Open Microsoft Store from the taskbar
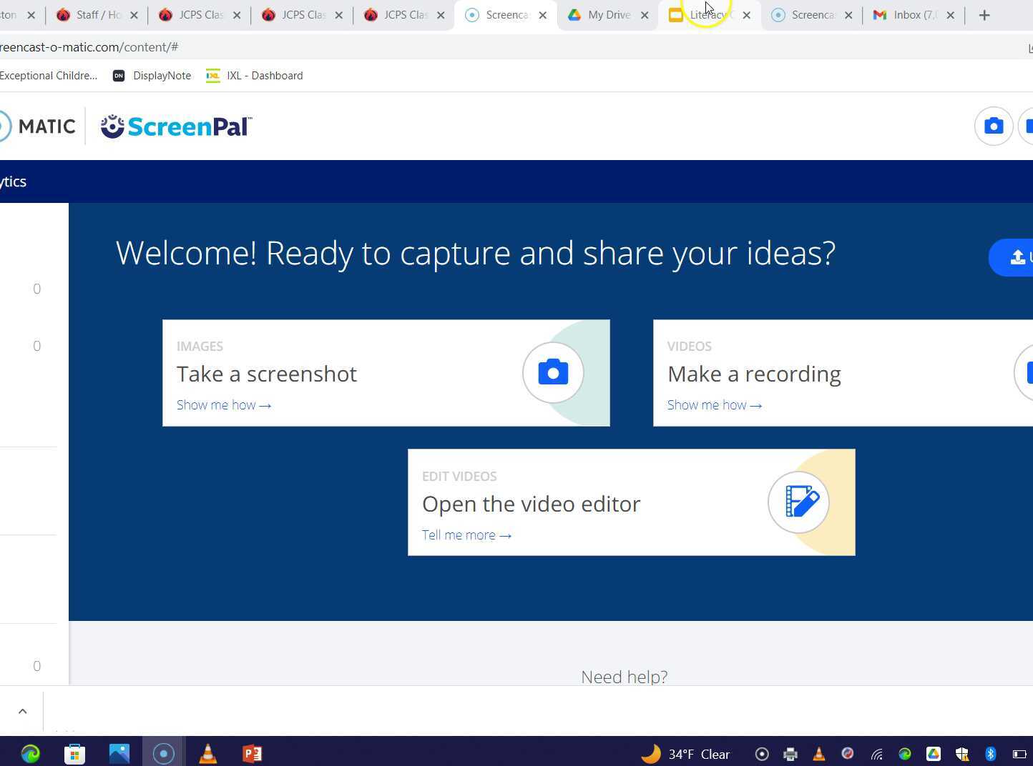This screenshot has width=1033, height=766. pyautogui.click(x=74, y=754)
